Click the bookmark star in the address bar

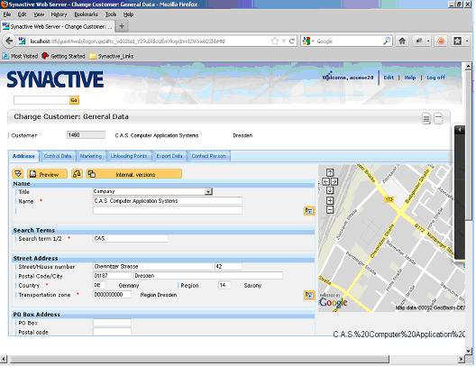click(275, 41)
